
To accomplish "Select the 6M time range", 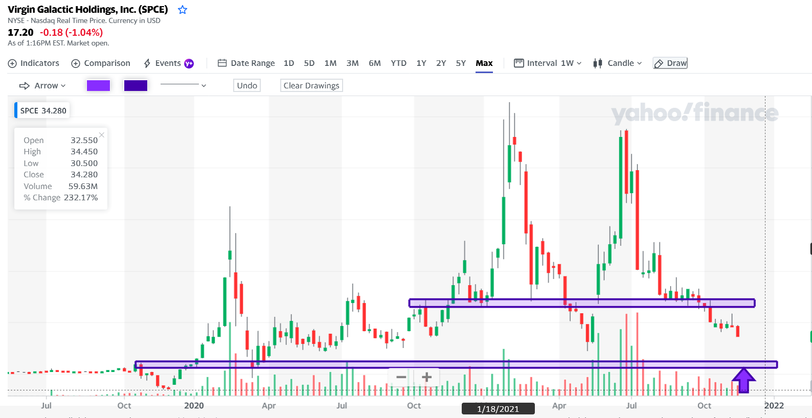I will point(375,63).
